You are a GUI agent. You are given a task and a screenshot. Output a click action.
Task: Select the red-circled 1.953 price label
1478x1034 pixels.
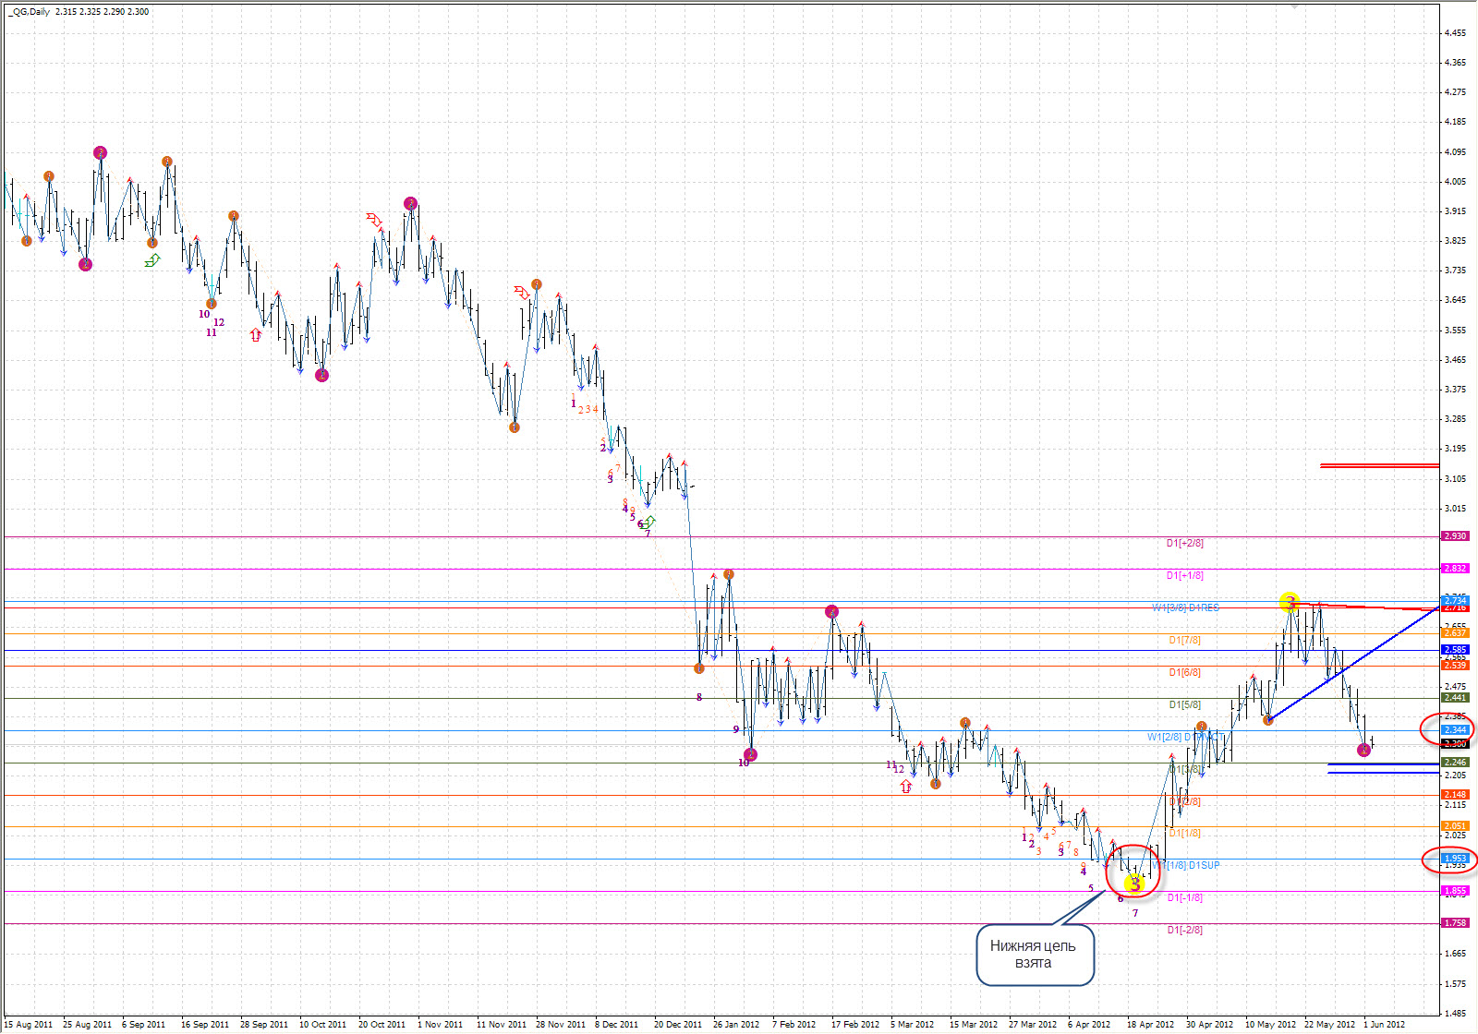coord(1454,859)
